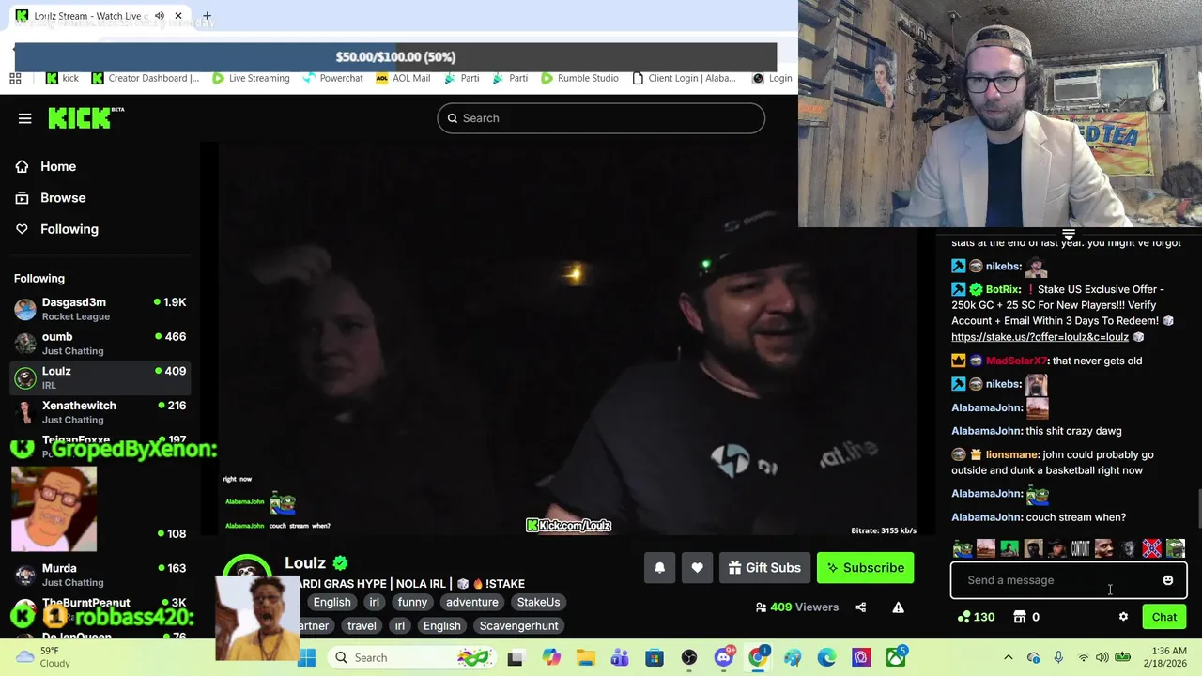Select the adventure tag

click(x=472, y=603)
